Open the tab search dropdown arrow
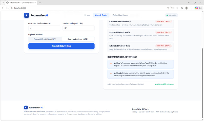The height and width of the screenshot is (121, 204). pyautogui.click(x=3, y=3)
